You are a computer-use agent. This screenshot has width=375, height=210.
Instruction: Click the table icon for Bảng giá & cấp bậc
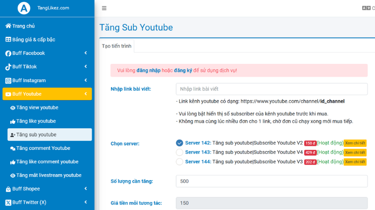tap(8, 40)
